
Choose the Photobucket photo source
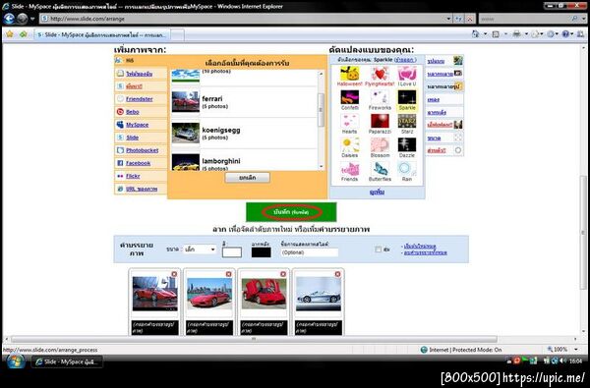point(143,150)
